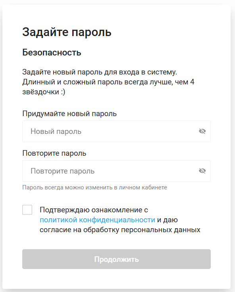Click the Повторите пароль label above the field
Image resolution: width=235 pixels, height=292 pixels.
point(54,153)
